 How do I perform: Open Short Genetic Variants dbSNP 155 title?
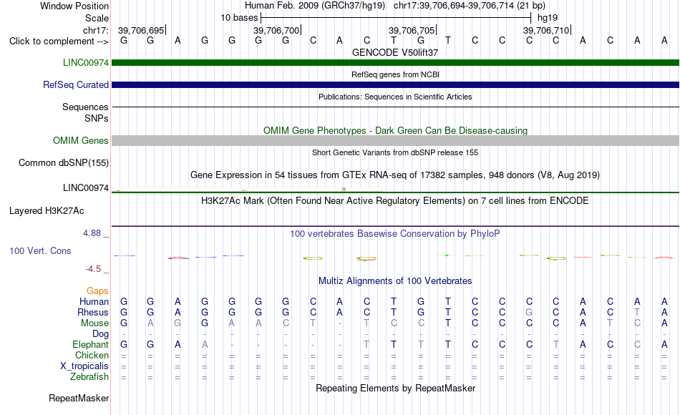(x=395, y=152)
